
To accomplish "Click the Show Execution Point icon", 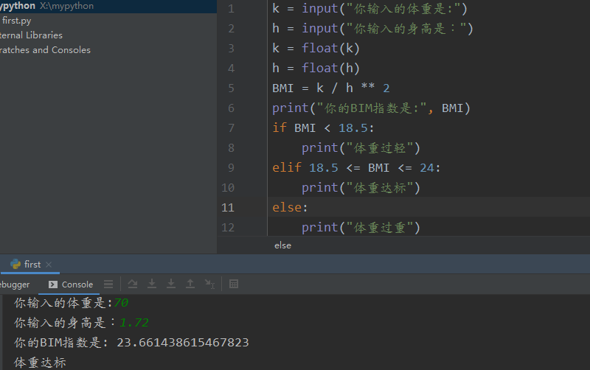I will coord(108,284).
